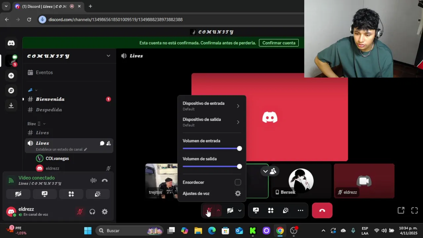Select eldrezz participant tile with camera icon
423x238 pixels.
(x=364, y=181)
